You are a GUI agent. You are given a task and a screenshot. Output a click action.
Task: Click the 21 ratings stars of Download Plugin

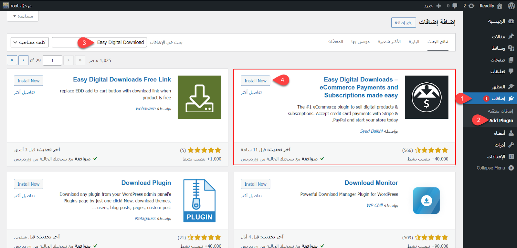[204, 238]
